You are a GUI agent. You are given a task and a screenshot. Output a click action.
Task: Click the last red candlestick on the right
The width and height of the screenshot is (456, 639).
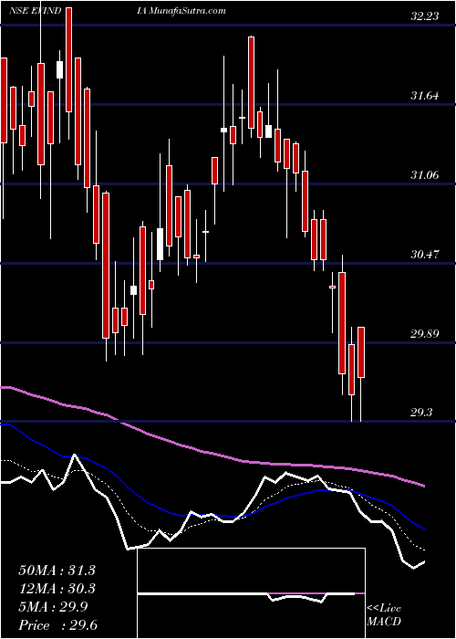pyautogui.click(x=361, y=352)
